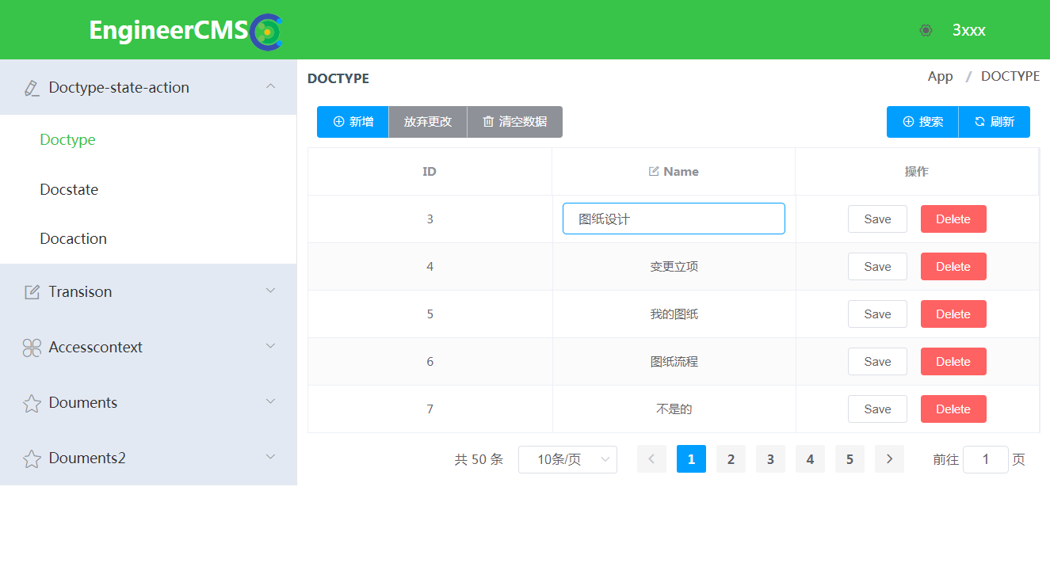
Task: Click the Name input containing 图纸设计
Action: [x=674, y=219]
